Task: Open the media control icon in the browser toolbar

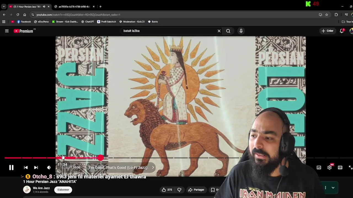Action: click(x=346, y=15)
